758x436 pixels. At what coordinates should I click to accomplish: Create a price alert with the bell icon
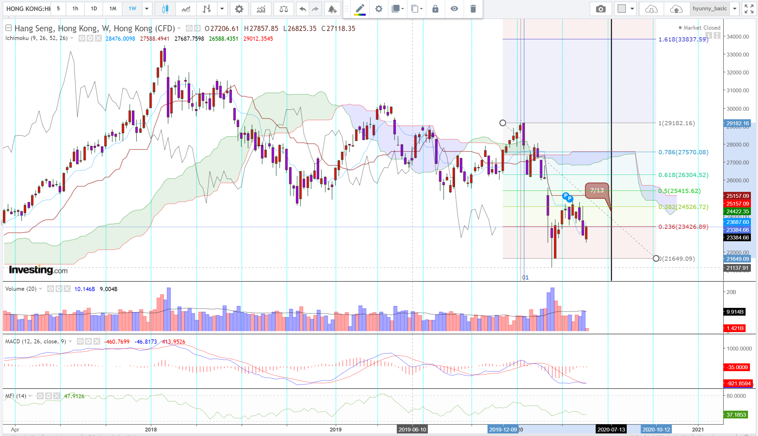[x=332, y=9]
